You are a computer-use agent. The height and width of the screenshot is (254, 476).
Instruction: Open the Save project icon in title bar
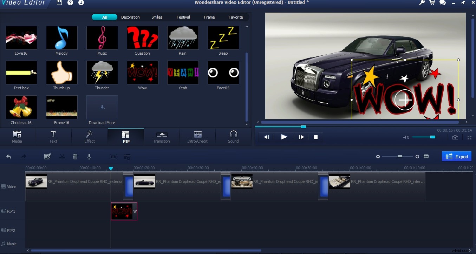pos(59,3)
